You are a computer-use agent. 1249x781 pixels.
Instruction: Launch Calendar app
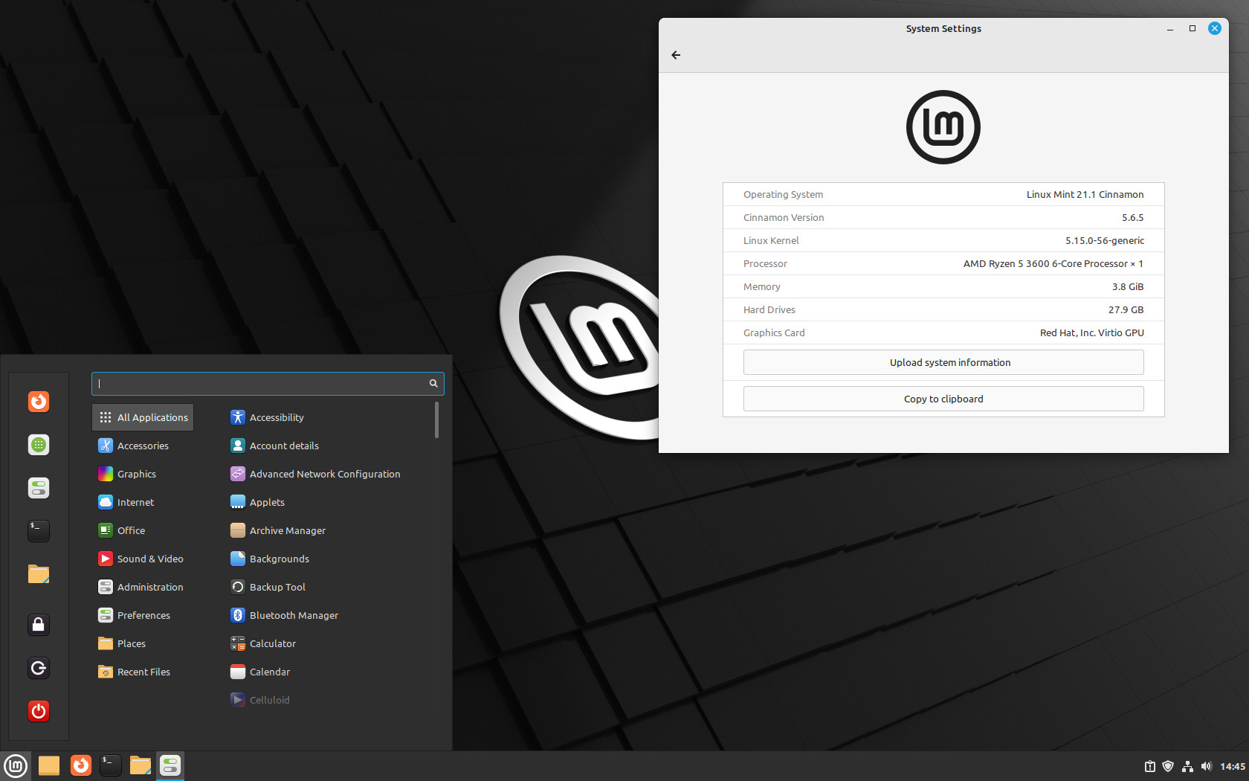point(260,672)
